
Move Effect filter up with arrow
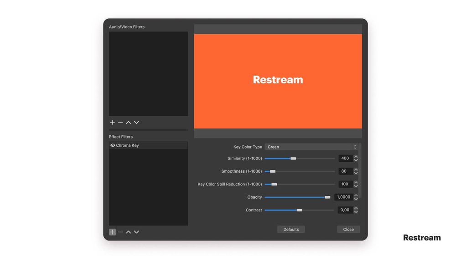pyautogui.click(x=129, y=232)
